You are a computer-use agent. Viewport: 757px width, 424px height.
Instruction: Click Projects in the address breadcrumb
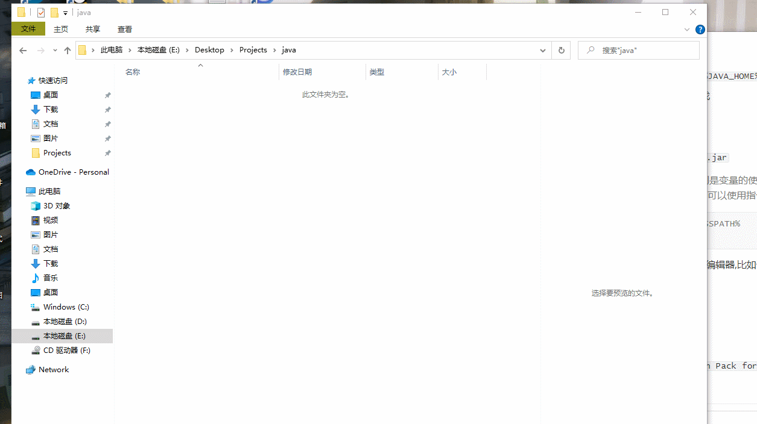(253, 50)
